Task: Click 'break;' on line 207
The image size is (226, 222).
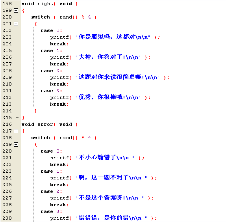Action: [x=59, y=64]
